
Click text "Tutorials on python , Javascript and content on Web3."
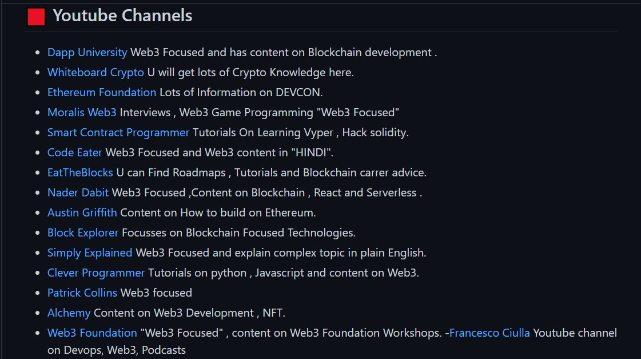pos(284,273)
